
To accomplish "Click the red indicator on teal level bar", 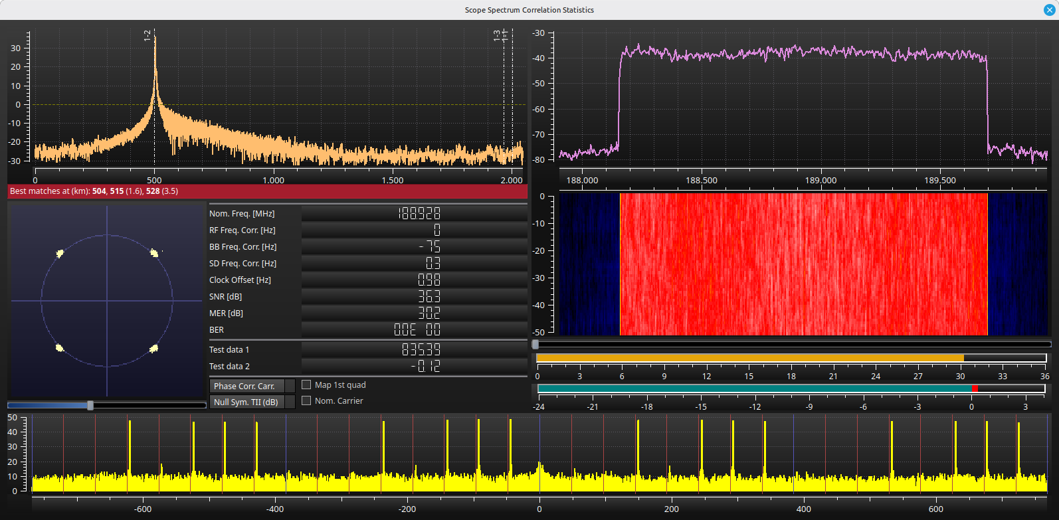I will 975,389.
